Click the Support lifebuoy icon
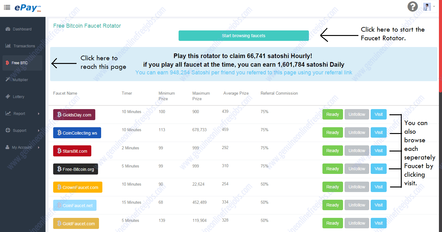The width and height of the screenshot is (442, 232). [x=8, y=130]
